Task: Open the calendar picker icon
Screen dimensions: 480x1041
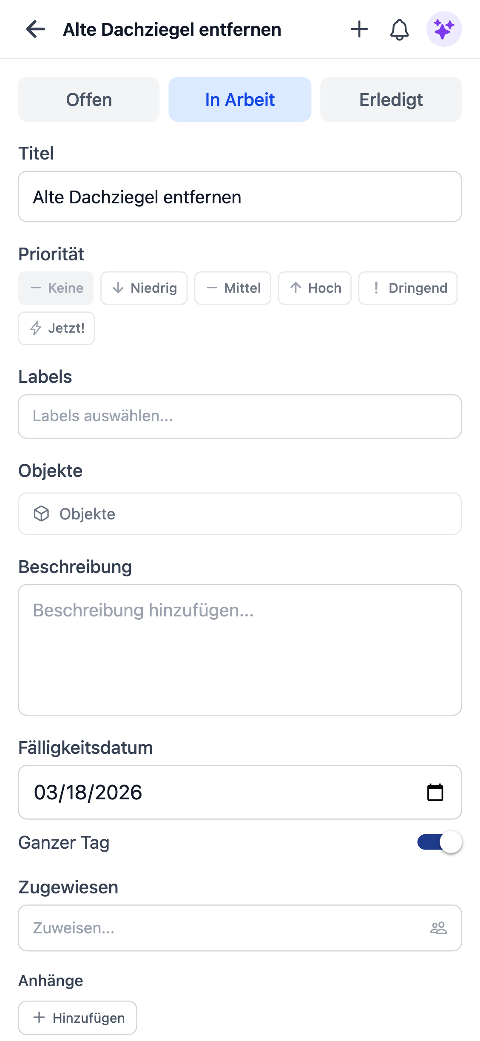Action: pyautogui.click(x=435, y=792)
